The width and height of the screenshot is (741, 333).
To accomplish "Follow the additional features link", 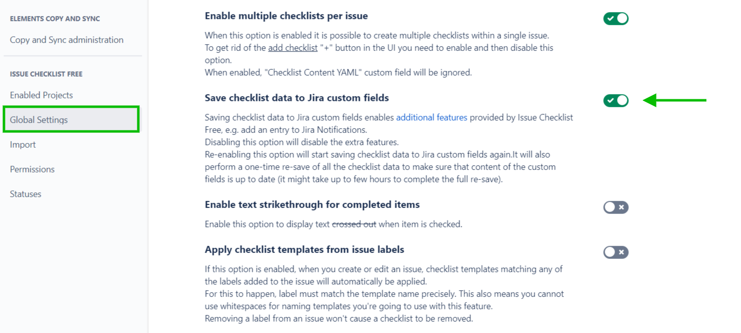I will tap(432, 117).
